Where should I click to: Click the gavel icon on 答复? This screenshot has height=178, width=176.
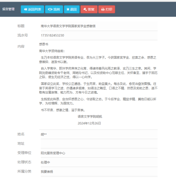(85, 9)
